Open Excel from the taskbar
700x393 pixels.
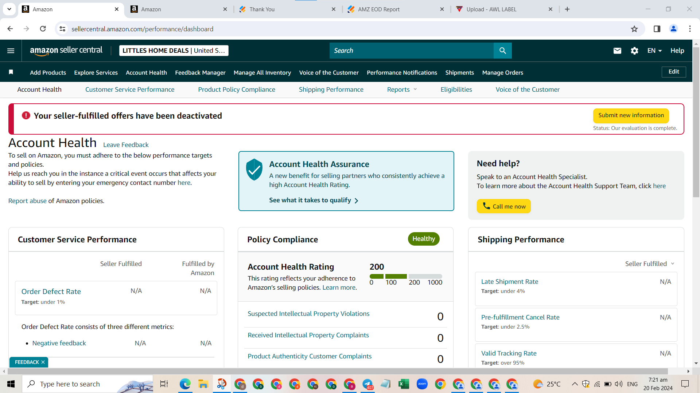(x=404, y=384)
